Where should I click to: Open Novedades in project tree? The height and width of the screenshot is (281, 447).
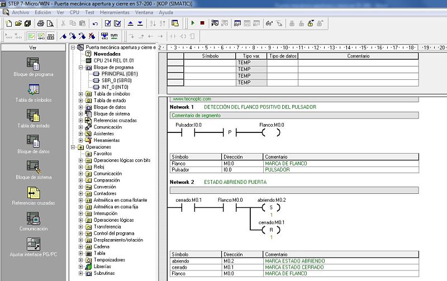coord(107,54)
